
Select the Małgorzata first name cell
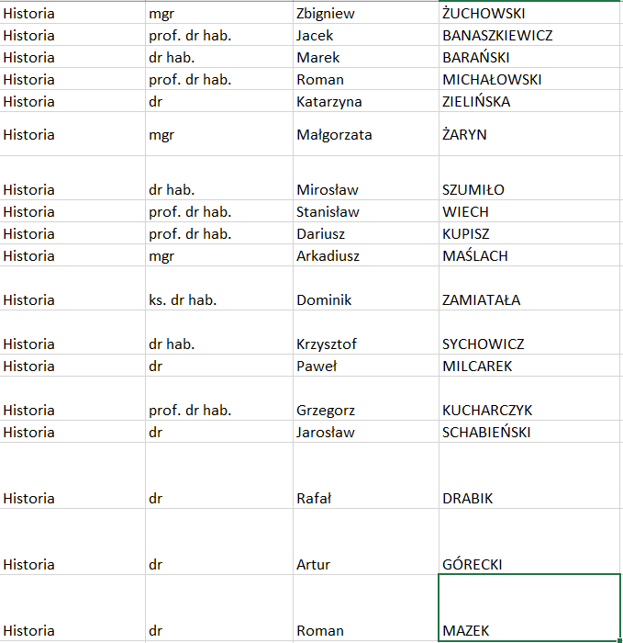coord(334,135)
